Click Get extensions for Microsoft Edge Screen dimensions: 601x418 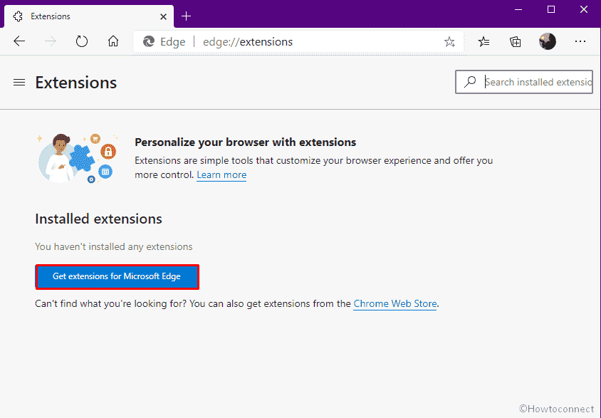(x=117, y=276)
